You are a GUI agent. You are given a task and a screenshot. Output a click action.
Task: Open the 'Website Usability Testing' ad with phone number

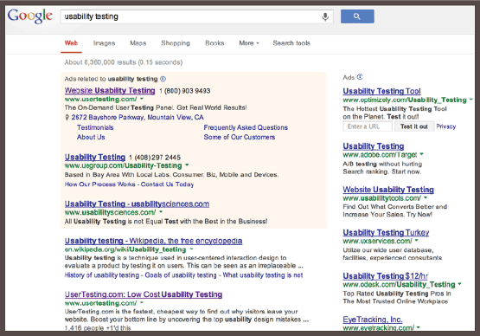click(110, 90)
